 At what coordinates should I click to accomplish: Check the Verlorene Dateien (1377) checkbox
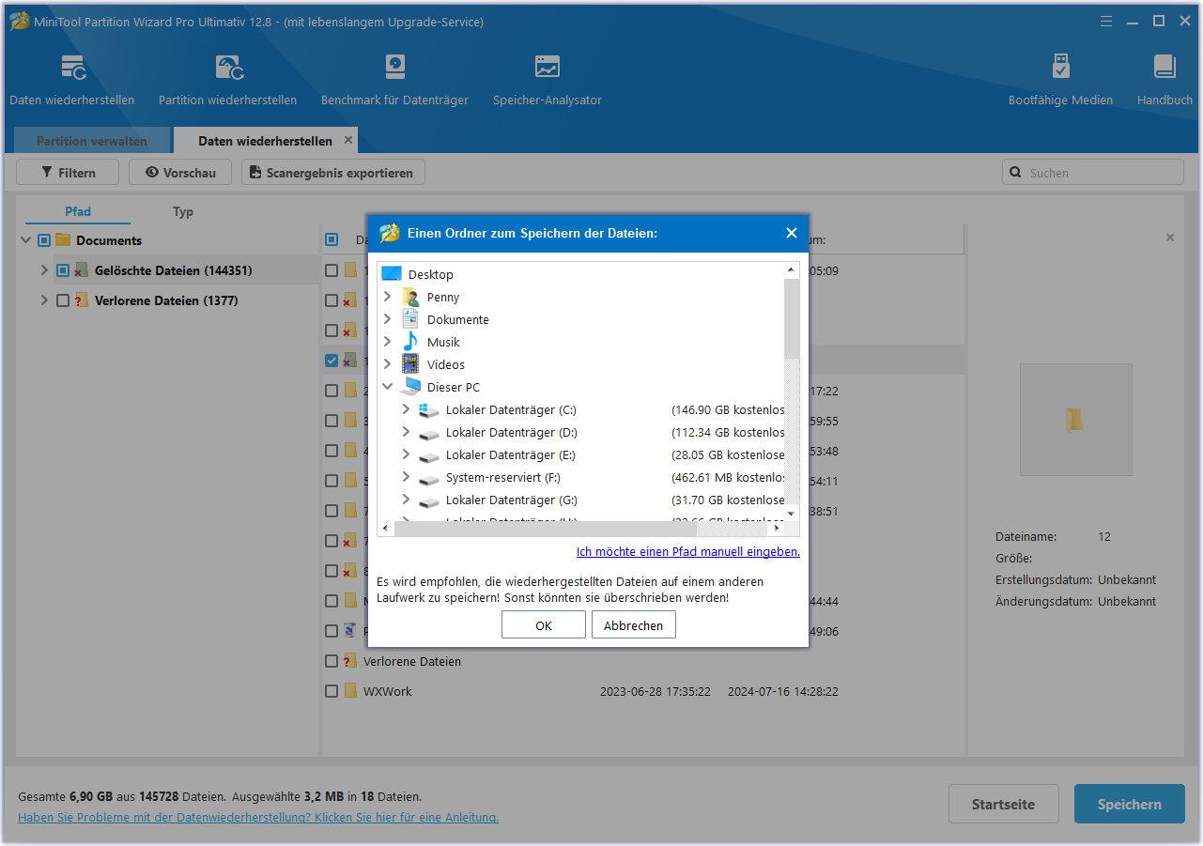(x=63, y=300)
